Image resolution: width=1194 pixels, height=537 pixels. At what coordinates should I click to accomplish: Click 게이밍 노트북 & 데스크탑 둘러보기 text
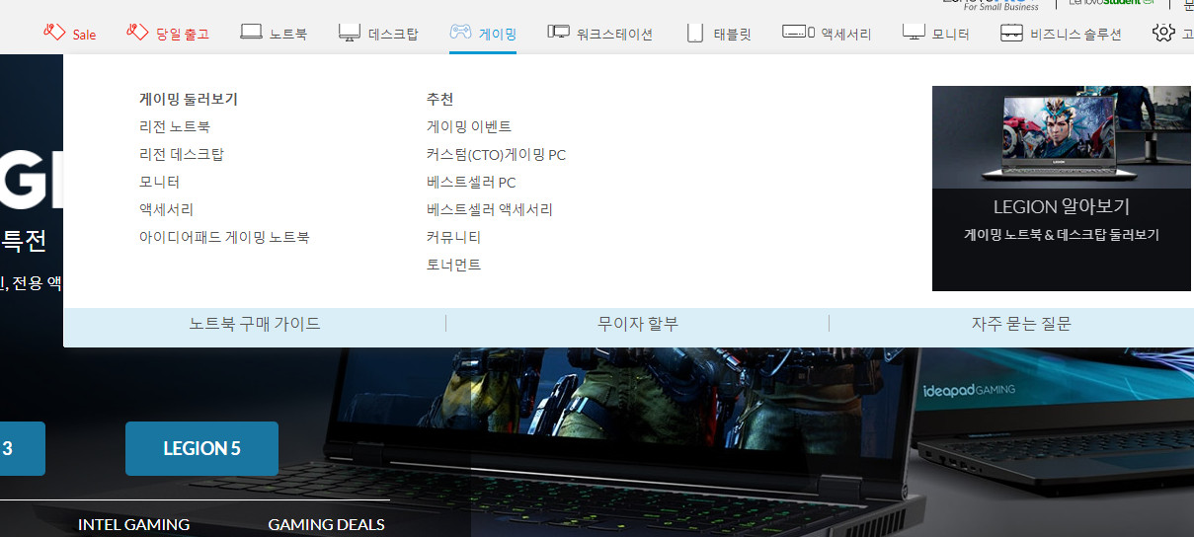pyautogui.click(x=1062, y=235)
